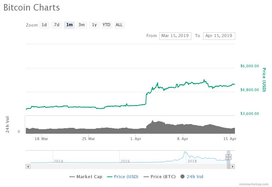The width and height of the screenshot is (272, 187).
Task: Select the 7d zoom range
Action: 57,25
